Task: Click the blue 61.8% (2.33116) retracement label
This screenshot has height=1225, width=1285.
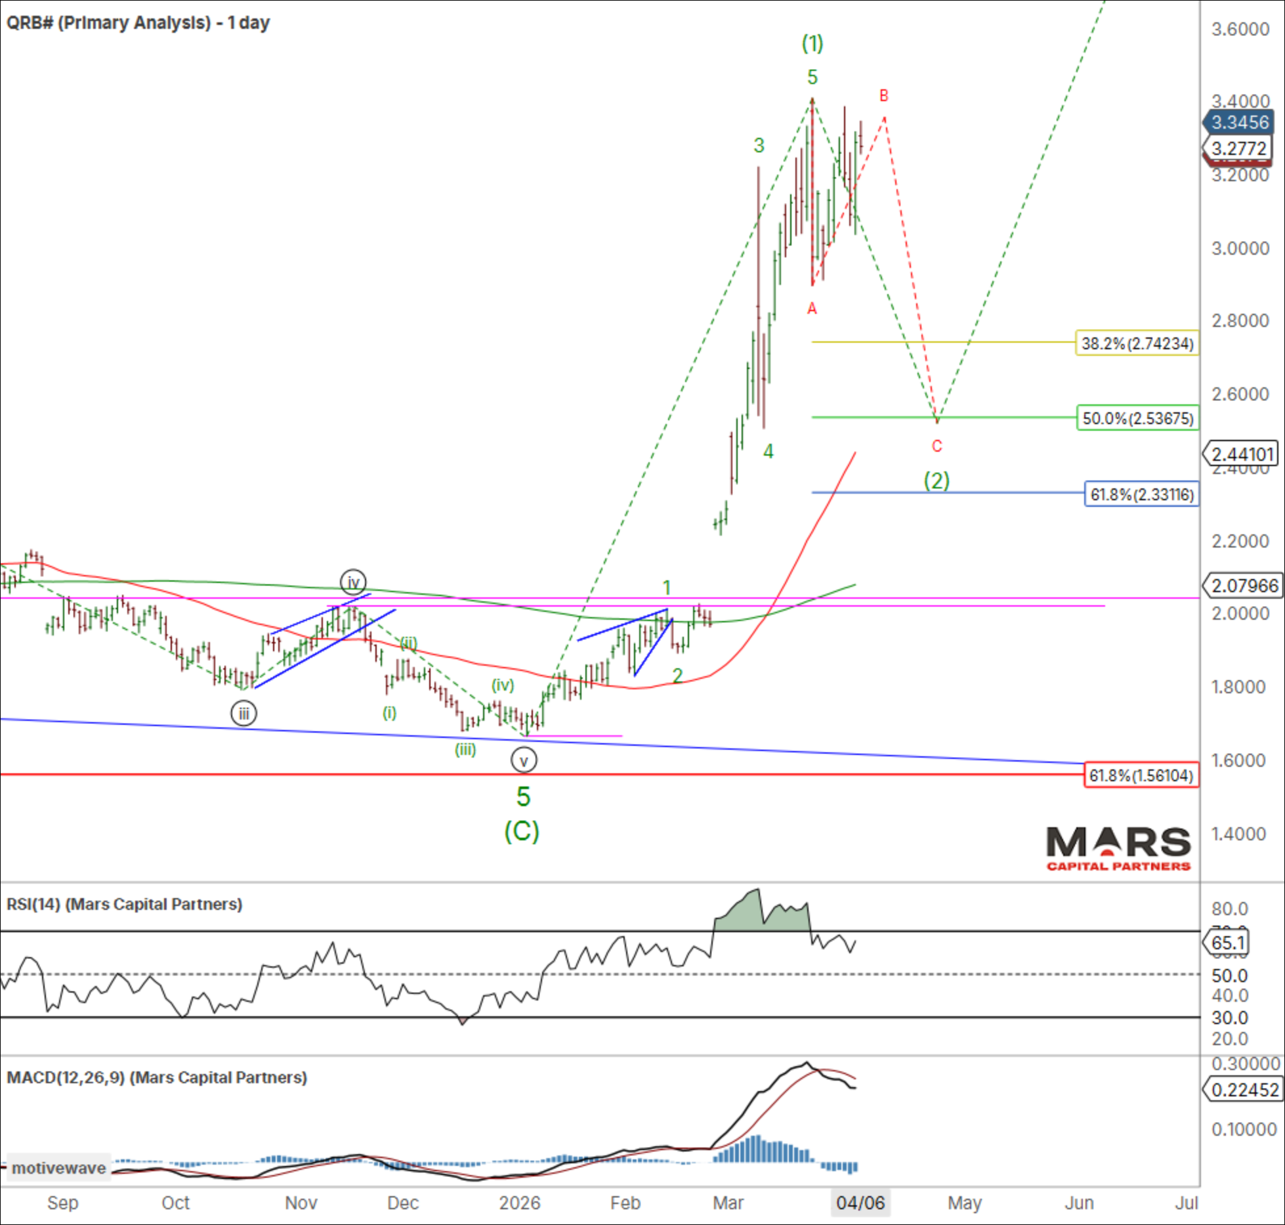Action: [1141, 494]
